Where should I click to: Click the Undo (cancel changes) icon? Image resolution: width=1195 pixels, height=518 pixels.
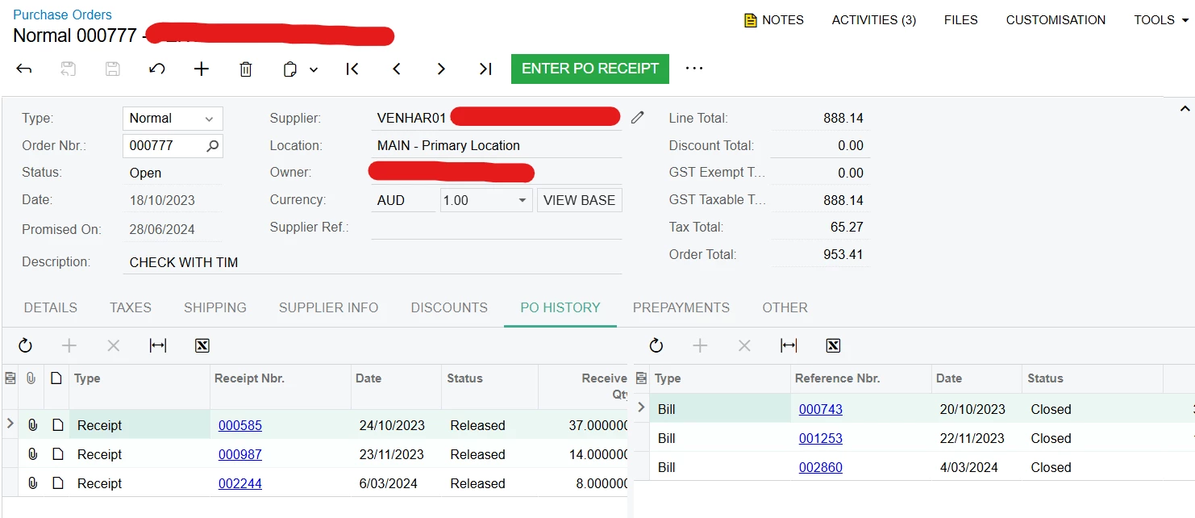pos(157,69)
